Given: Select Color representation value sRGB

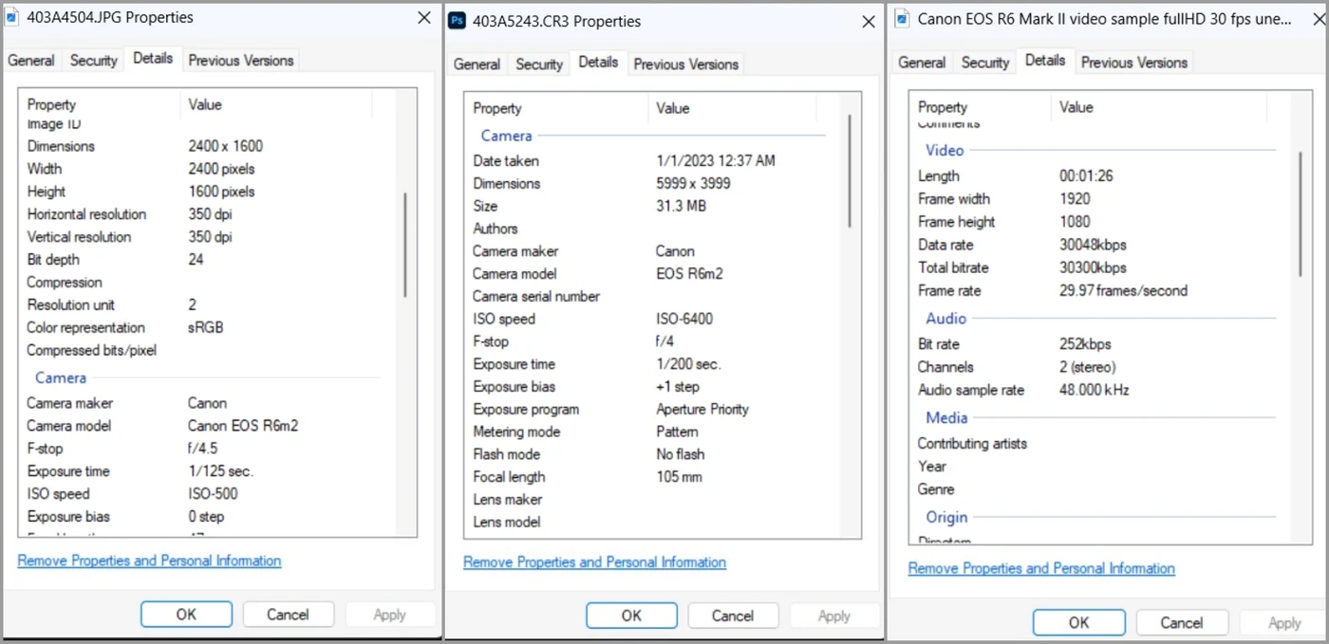Looking at the screenshot, I should click(x=206, y=328).
